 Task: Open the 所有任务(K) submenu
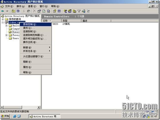point(36,51)
